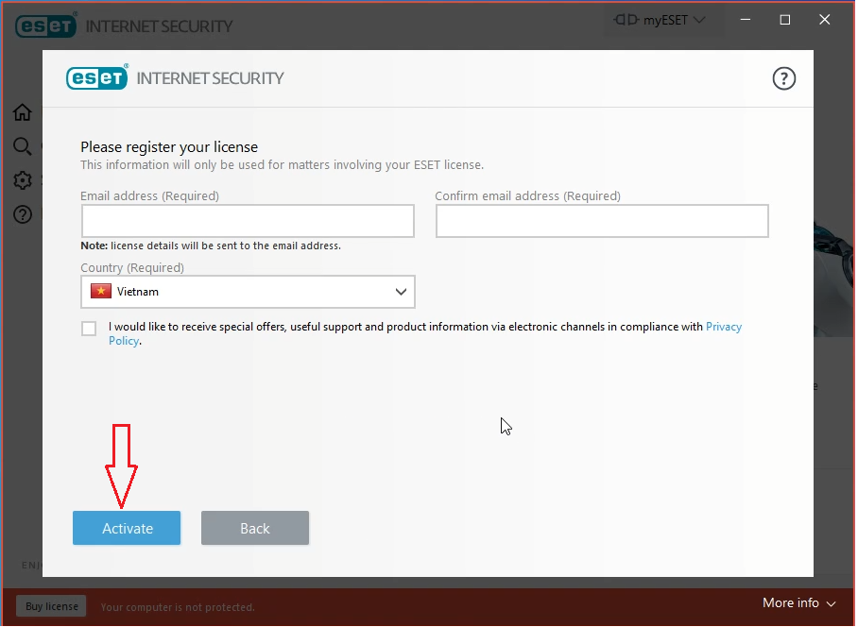Click the 'Country (Required)' label
Image resolution: width=858 pixels, height=627 pixels.
point(132,268)
